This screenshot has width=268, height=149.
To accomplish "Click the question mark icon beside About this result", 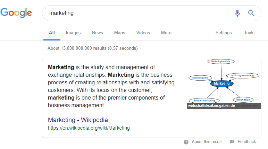I will (x=186, y=142).
